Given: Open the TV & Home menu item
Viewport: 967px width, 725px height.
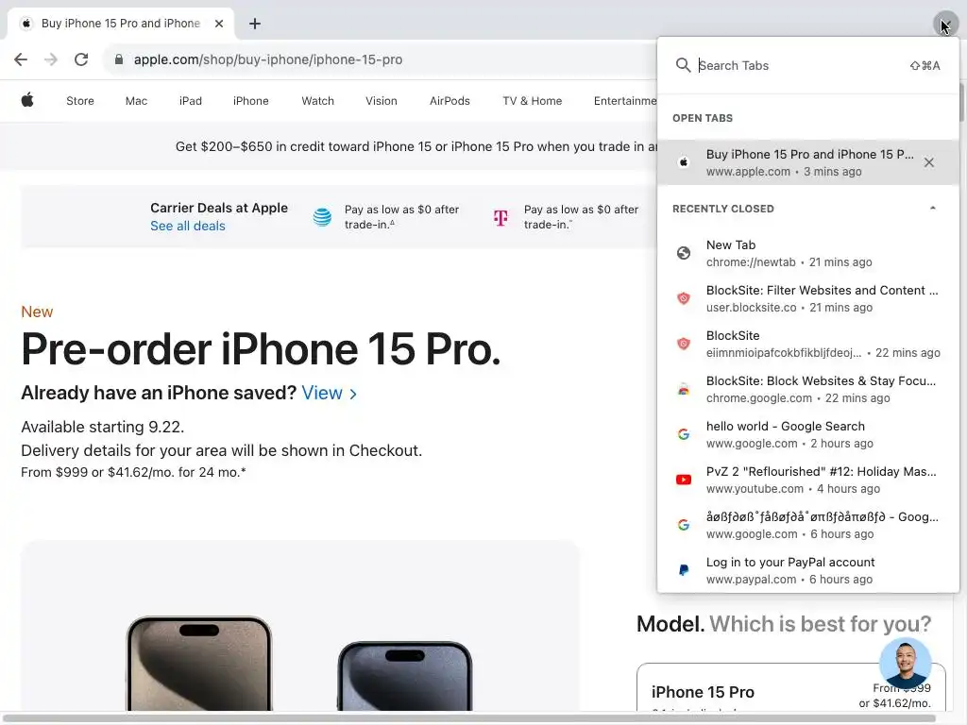Looking at the screenshot, I should click(x=533, y=100).
